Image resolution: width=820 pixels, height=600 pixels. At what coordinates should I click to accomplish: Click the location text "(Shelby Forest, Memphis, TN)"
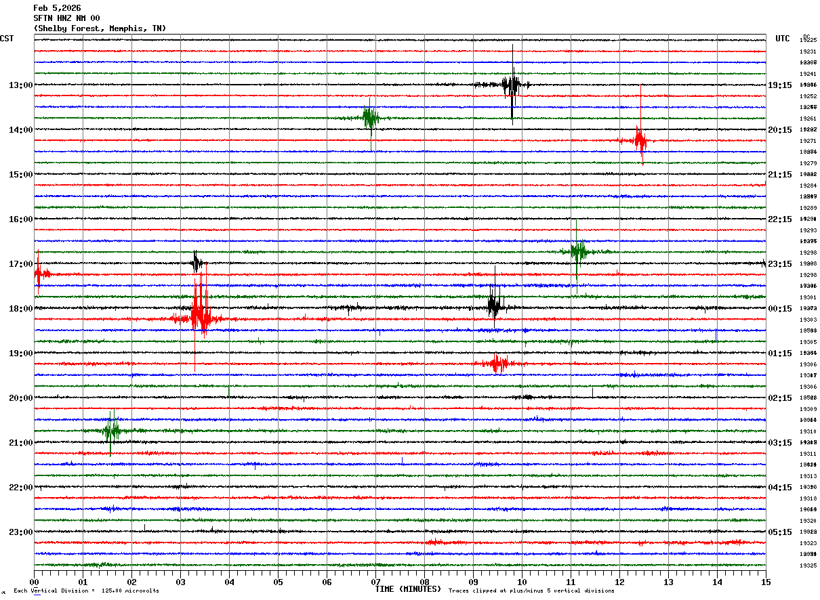[x=100, y=28]
